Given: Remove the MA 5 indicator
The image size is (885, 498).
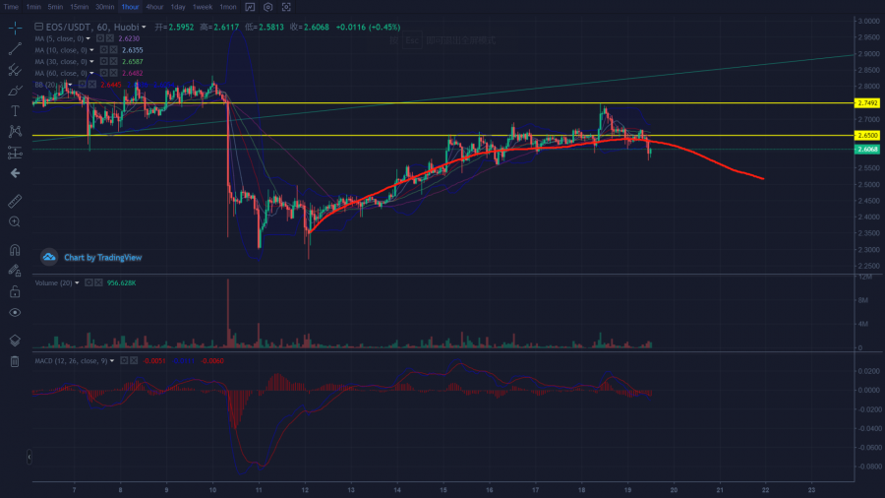Looking at the screenshot, I should click(110, 38).
